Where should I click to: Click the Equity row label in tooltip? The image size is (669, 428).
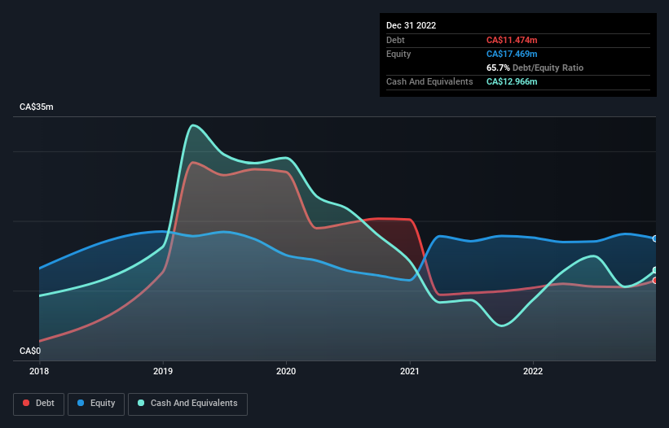click(x=398, y=54)
